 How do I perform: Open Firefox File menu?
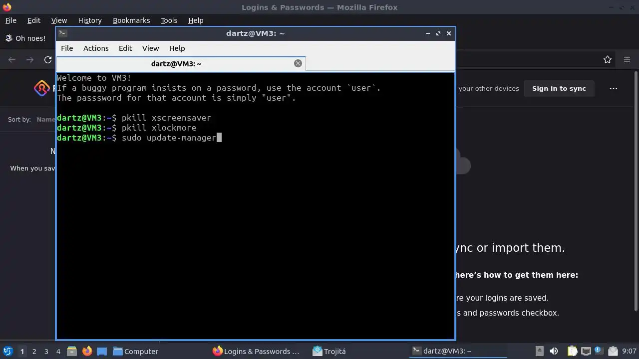(10, 20)
